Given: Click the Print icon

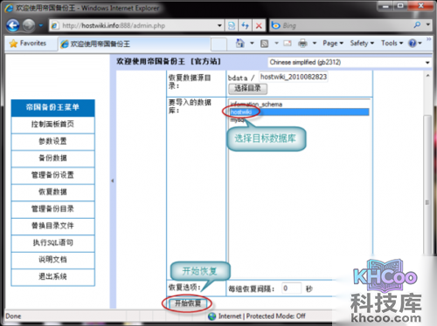Looking at the screenshot, I should [302, 44].
